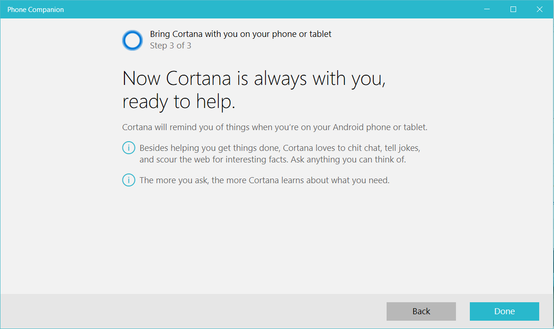Maximize the Phone Companion window
Image resolution: width=554 pixels, height=329 pixels.
(513, 9)
